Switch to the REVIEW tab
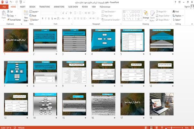Viewport: 194px width, 129px height. pyautogui.click(x=85, y=7)
